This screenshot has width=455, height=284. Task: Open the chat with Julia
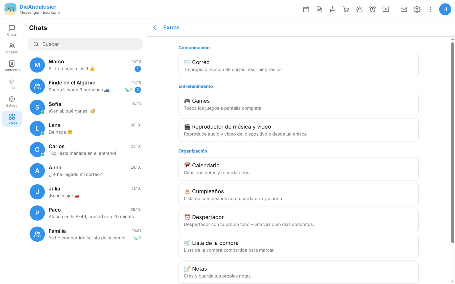tap(85, 192)
